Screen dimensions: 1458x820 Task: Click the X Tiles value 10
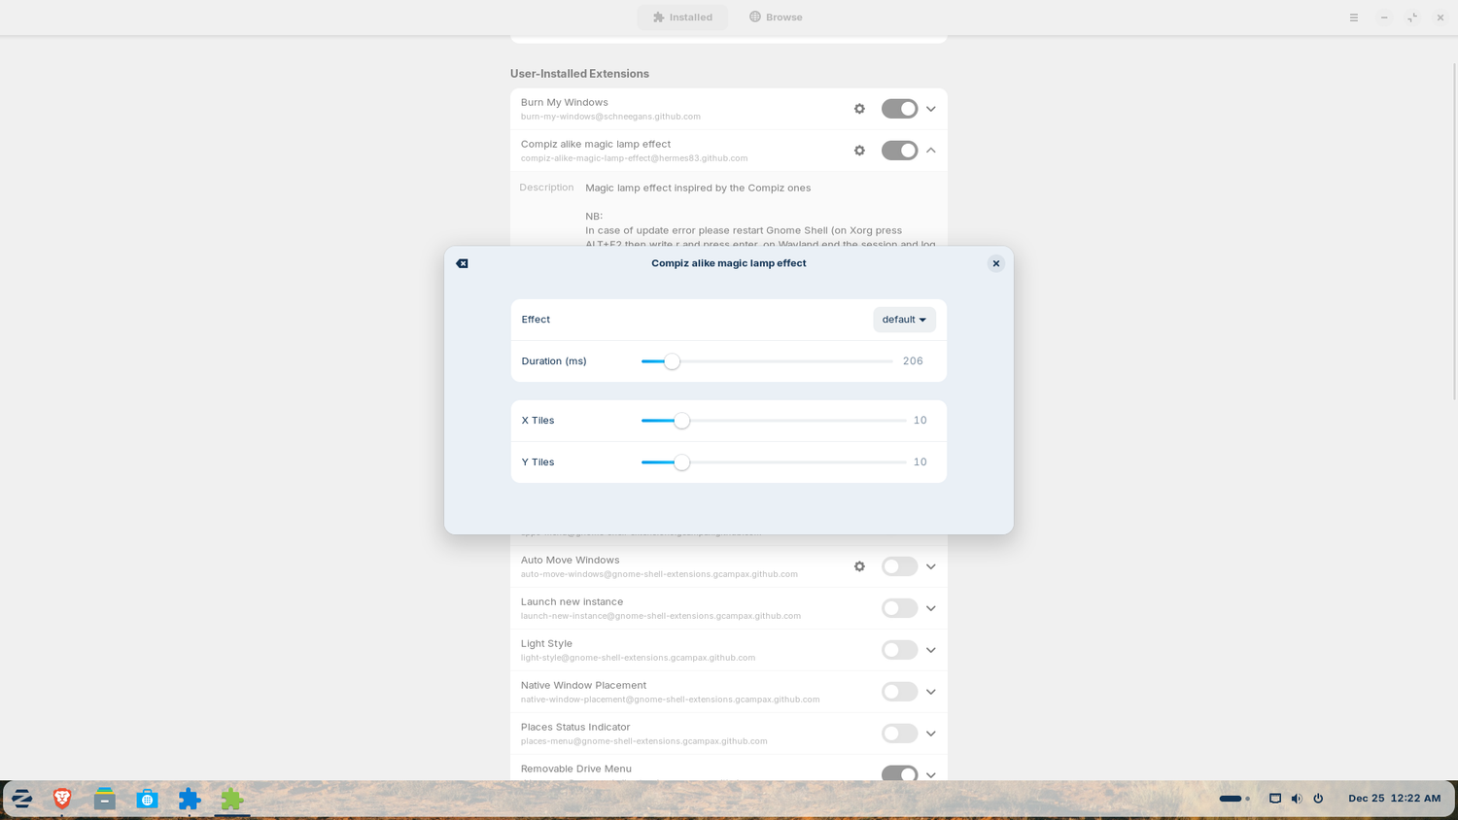920,421
